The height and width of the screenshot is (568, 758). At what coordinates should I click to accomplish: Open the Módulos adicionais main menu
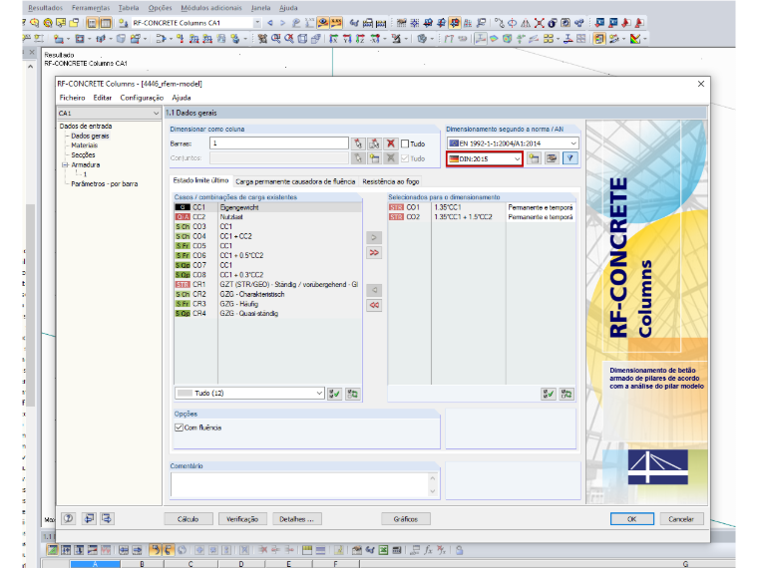point(211,8)
